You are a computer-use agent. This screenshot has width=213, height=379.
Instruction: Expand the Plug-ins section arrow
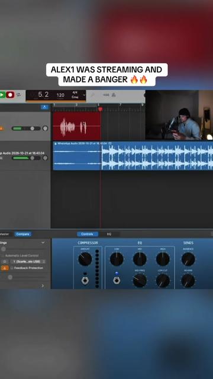click(43, 285)
